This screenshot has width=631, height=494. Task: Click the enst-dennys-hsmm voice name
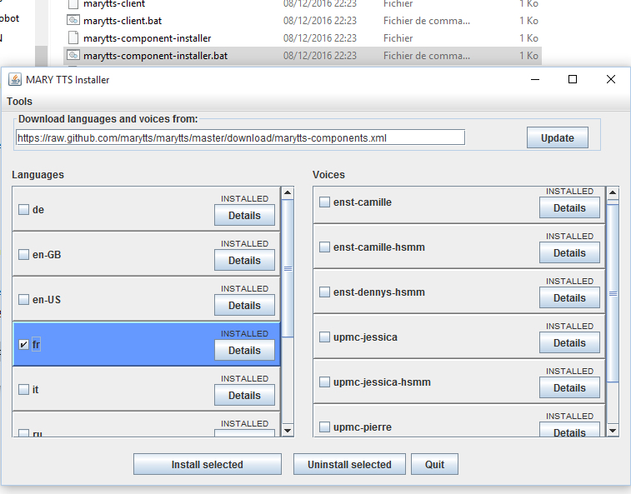click(379, 292)
